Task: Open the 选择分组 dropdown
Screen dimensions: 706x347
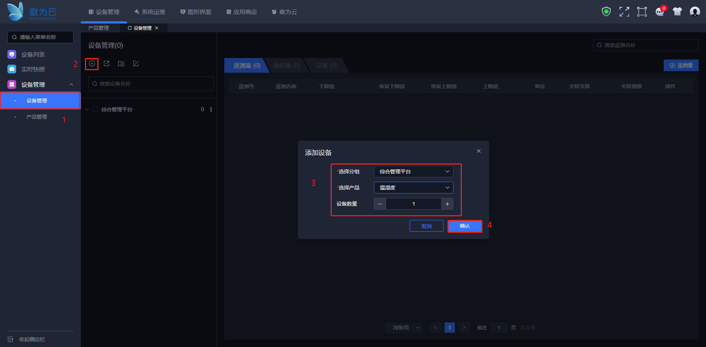Action: [414, 171]
